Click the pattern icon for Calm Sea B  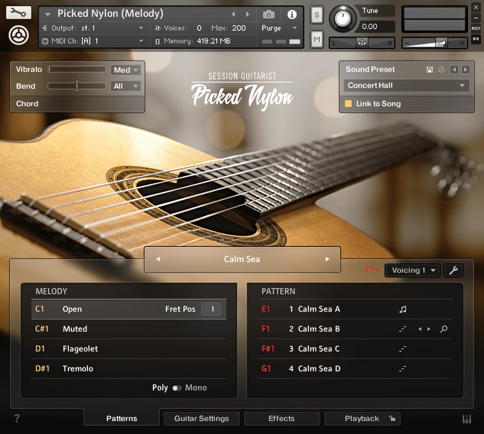point(402,329)
